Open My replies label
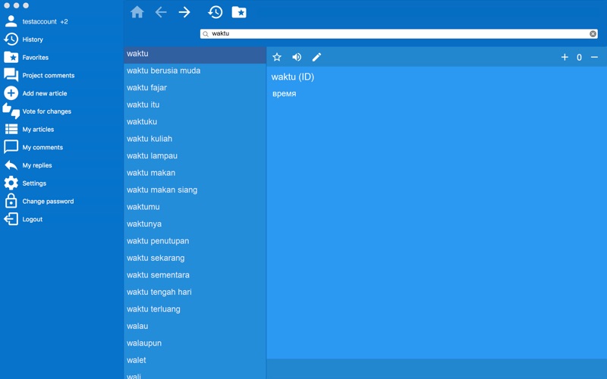607x379 pixels. (x=37, y=165)
